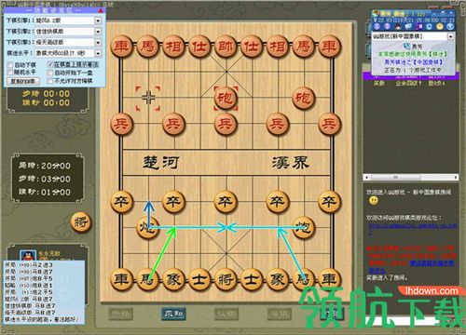Select the leftmost black 卒 pawn
Image resolution: width=466 pixels, height=335 pixels.
(x=121, y=202)
